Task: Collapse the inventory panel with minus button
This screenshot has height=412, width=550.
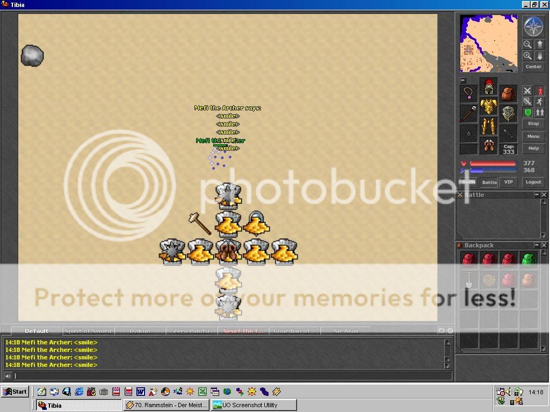Action: coord(462,80)
